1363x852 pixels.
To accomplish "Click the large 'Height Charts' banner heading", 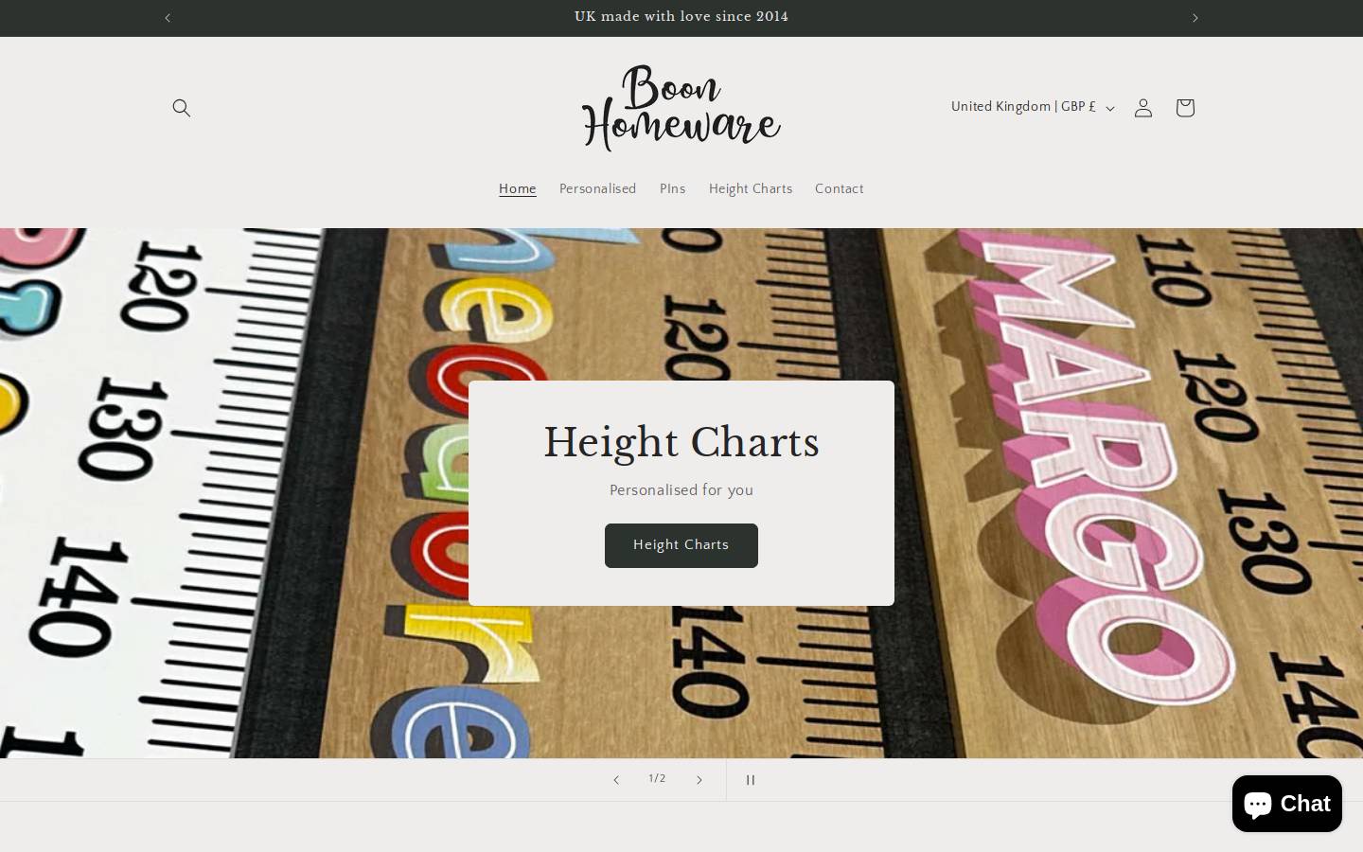I will 681,443.
